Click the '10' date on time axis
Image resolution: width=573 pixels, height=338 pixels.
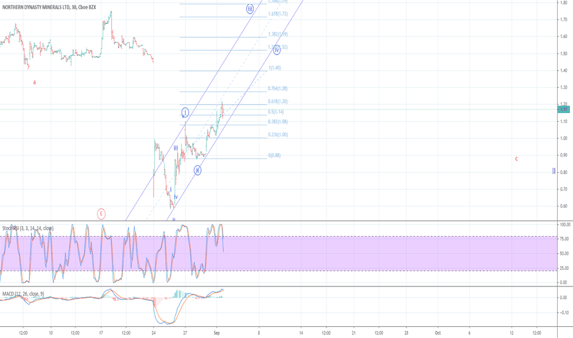coord(50,333)
